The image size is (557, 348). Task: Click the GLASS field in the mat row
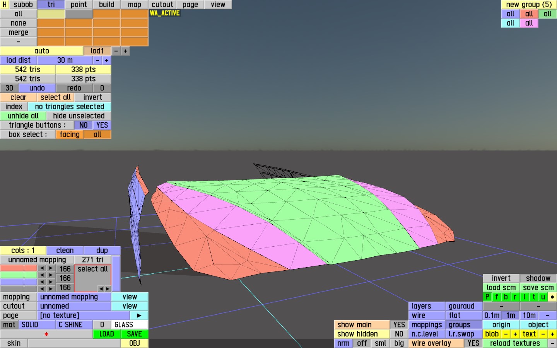click(130, 325)
